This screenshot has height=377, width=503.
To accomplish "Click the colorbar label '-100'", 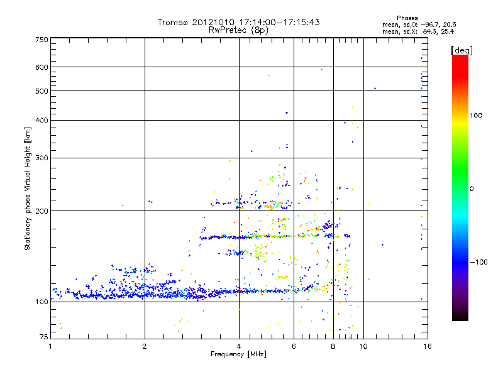I will click(x=479, y=262).
